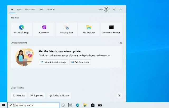Screen dimensions: 169x108
Task: Open Microsoft Store on the taskbar
Action: (93, 105)
